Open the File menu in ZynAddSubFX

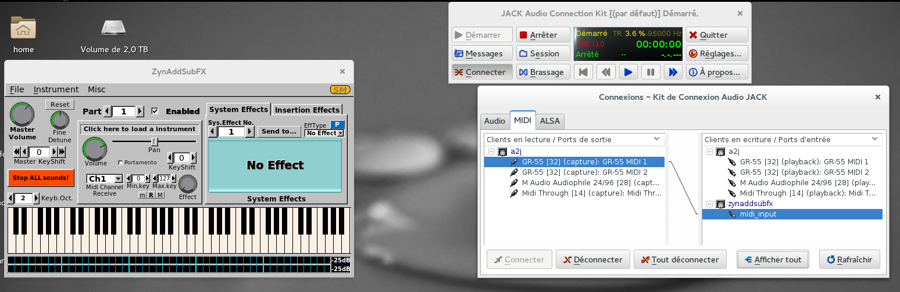tap(17, 89)
